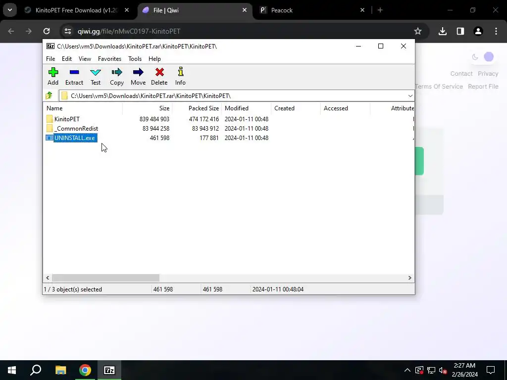
Task: Open Windows Start menu
Action: [x=12, y=370]
